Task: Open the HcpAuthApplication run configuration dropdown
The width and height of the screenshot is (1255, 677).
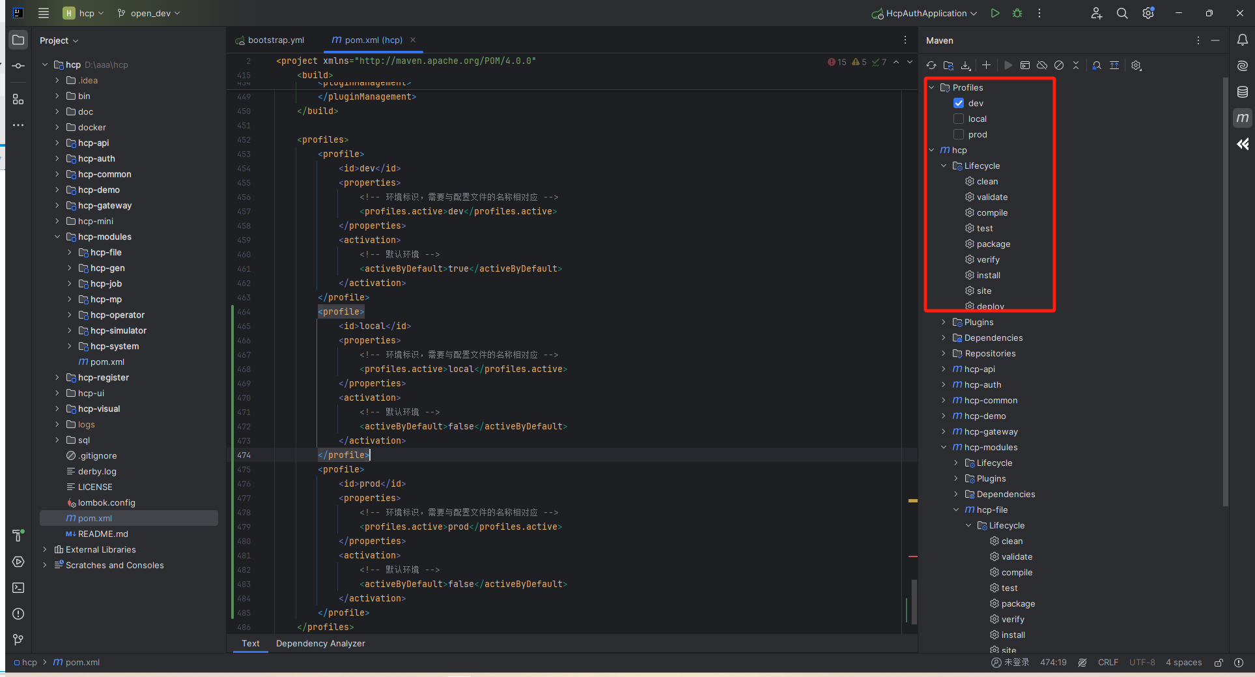Action: [924, 13]
